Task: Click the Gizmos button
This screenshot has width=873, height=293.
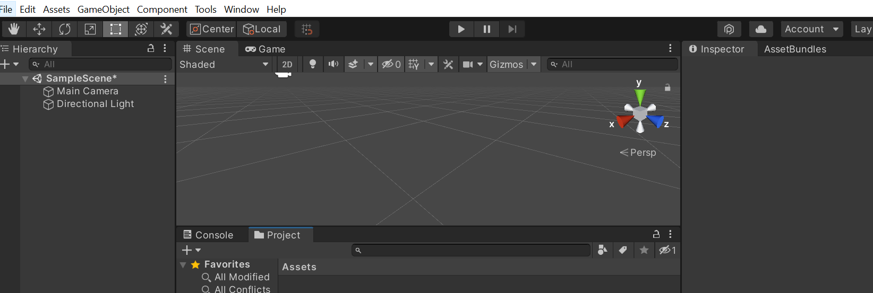Action: 507,64
